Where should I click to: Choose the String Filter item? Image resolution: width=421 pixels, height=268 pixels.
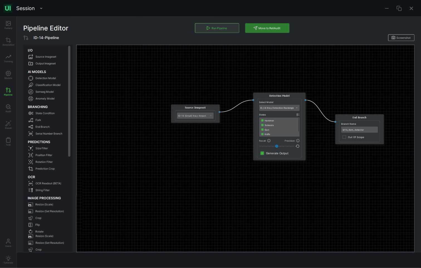tap(39, 190)
